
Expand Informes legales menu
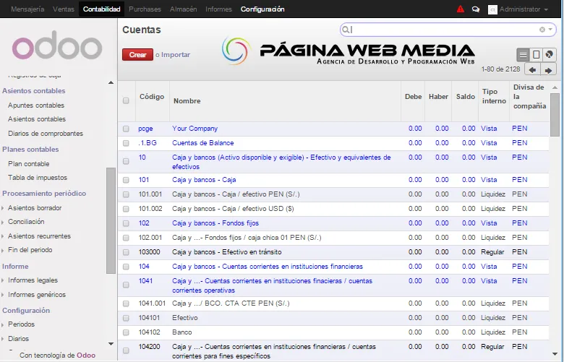tap(33, 280)
